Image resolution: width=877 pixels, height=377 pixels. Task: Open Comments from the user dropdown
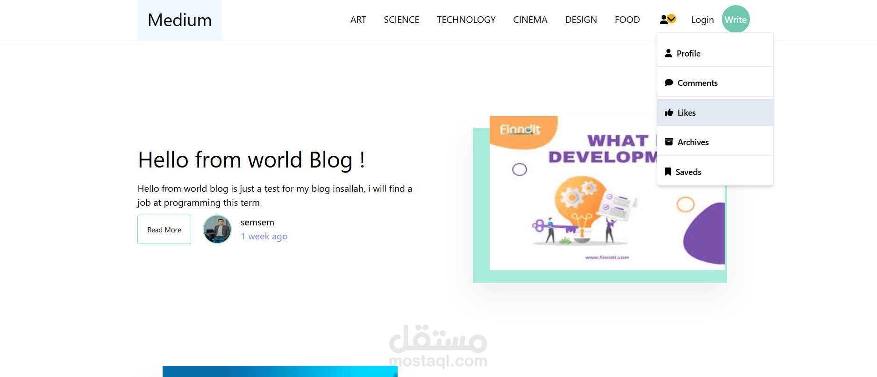(x=715, y=83)
